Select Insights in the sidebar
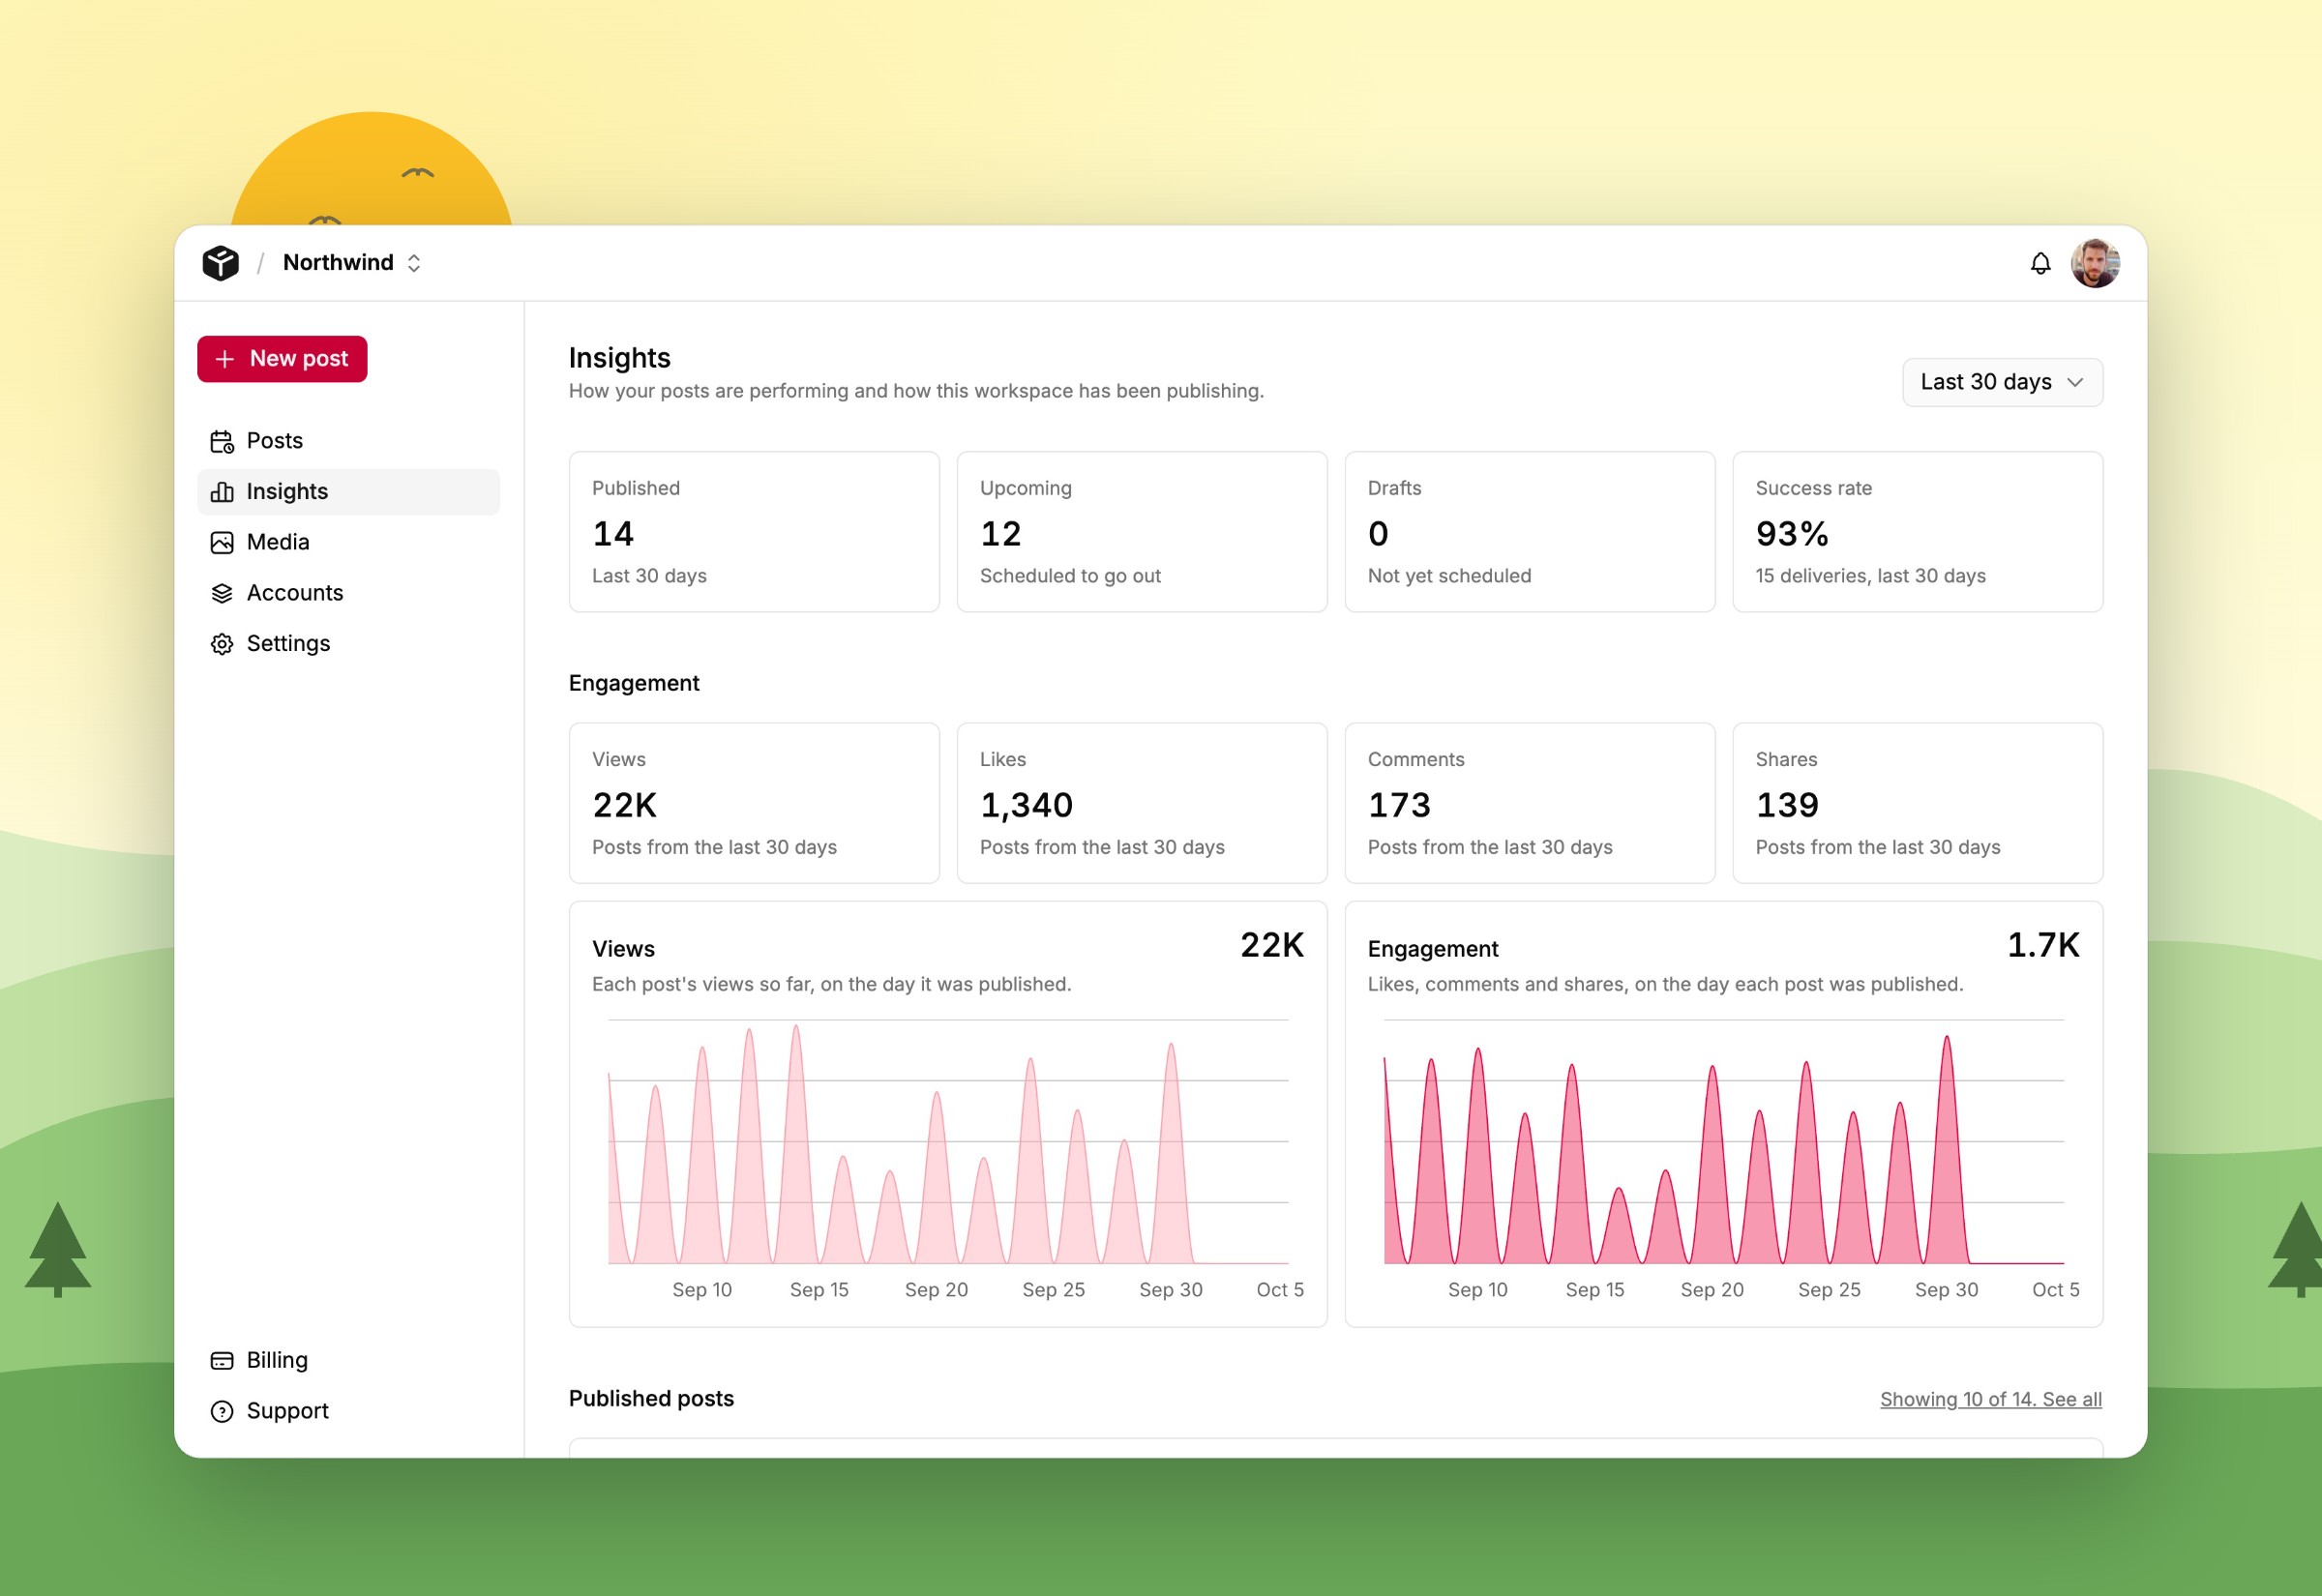2322x1596 pixels. tap(348, 492)
